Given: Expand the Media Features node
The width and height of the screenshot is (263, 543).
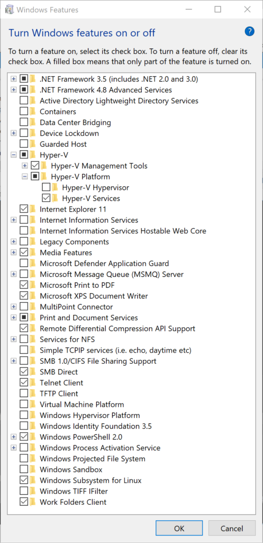Looking at the screenshot, I should 13,252.
